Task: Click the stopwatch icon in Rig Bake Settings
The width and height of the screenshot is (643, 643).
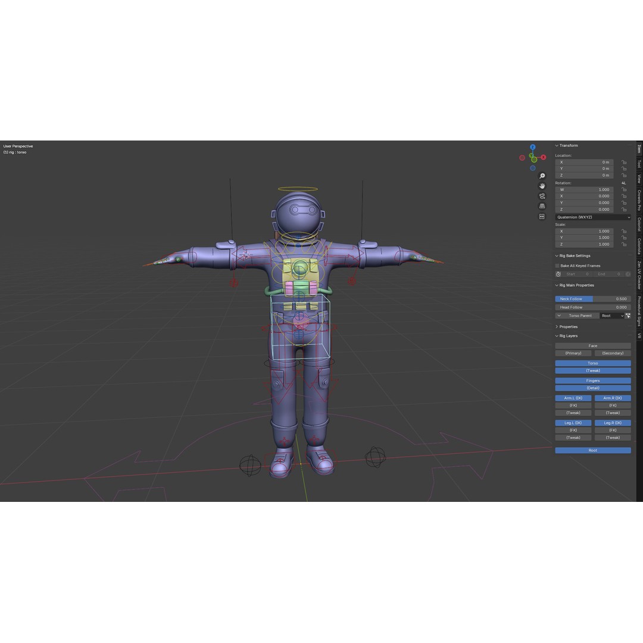Action: [558, 274]
